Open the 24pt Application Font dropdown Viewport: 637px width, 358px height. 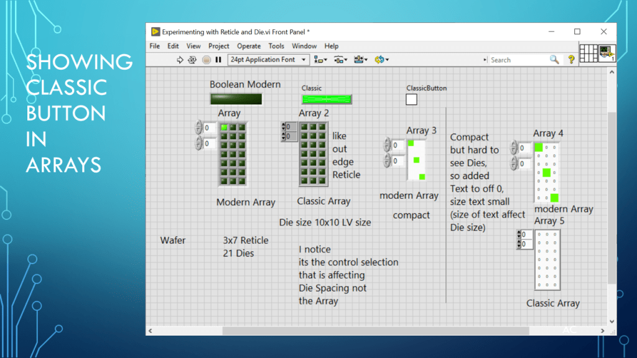[x=269, y=60]
